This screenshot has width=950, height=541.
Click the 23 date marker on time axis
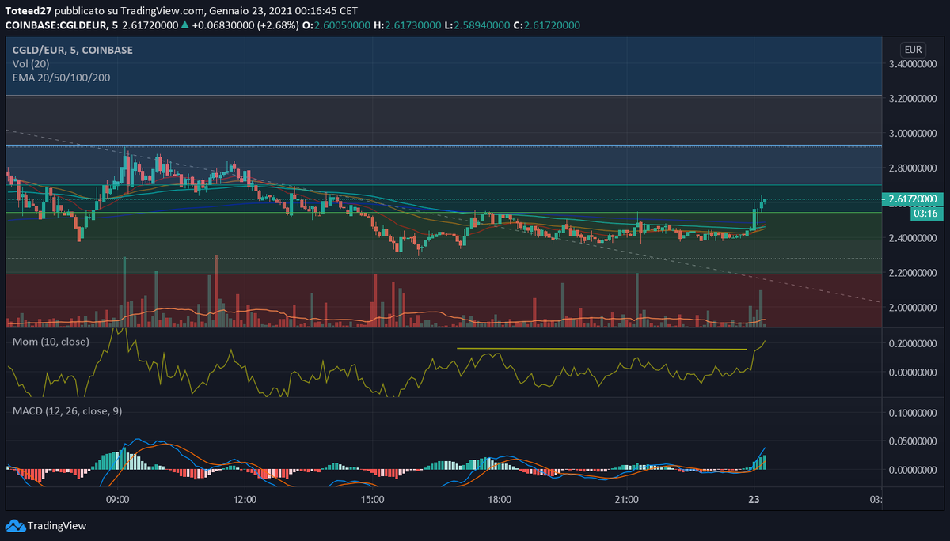click(x=754, y=500)
